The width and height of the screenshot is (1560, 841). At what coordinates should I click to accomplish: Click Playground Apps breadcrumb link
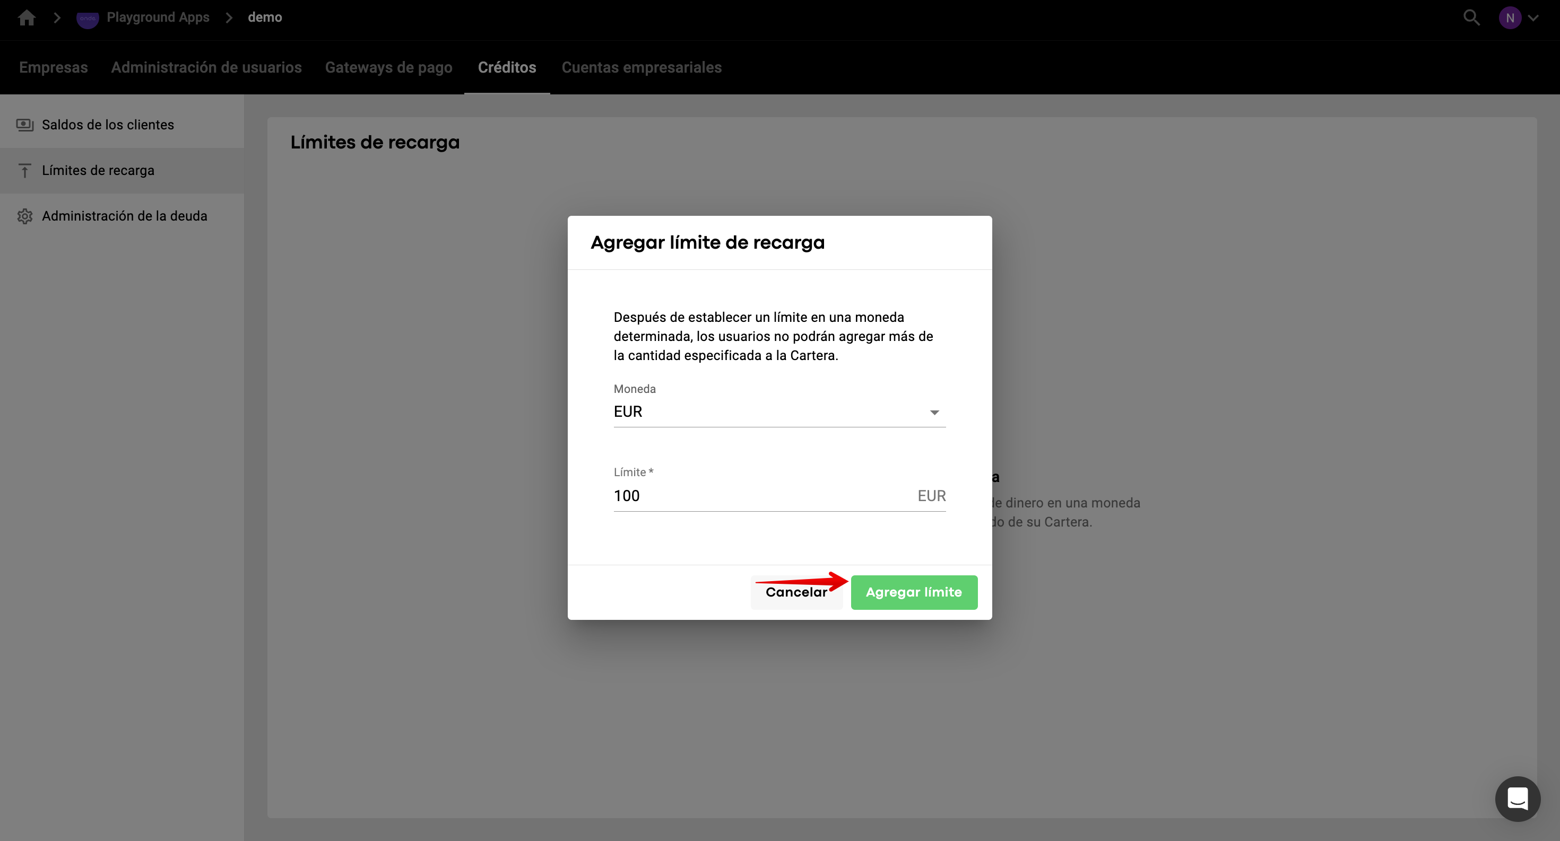coord(158,17)
